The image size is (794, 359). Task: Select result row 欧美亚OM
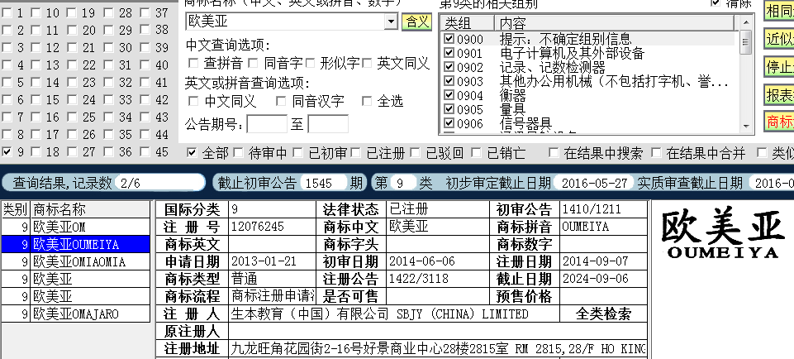(x=76, y=227)
